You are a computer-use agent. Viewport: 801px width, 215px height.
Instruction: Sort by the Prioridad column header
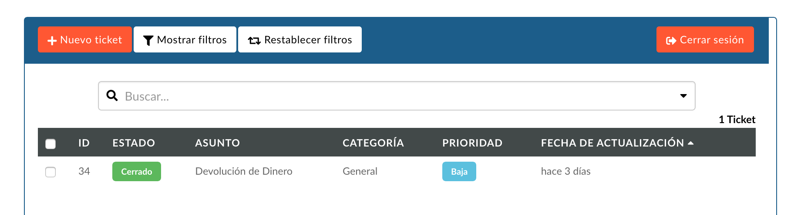tap(472, 143)
